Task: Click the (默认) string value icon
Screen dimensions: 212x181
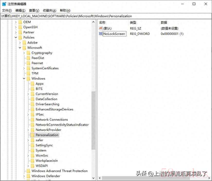Action: pos(101,28)
